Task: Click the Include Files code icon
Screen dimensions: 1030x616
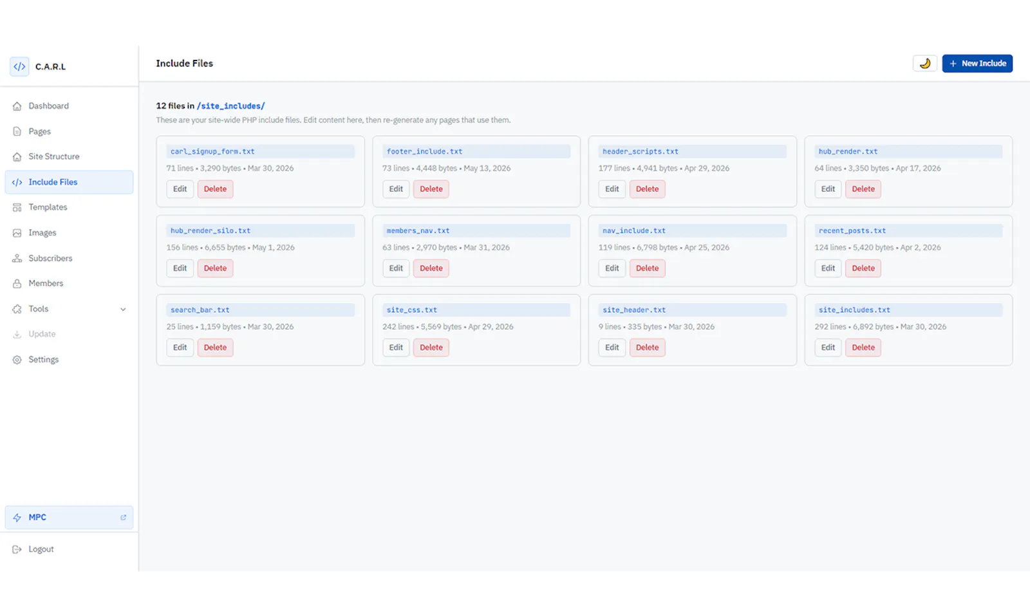Action: pyautogui.click(x=17, y=182)
